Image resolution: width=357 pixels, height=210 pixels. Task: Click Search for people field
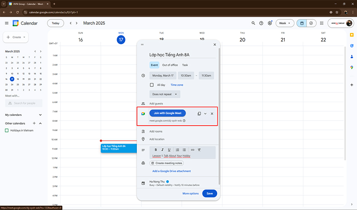24,103
